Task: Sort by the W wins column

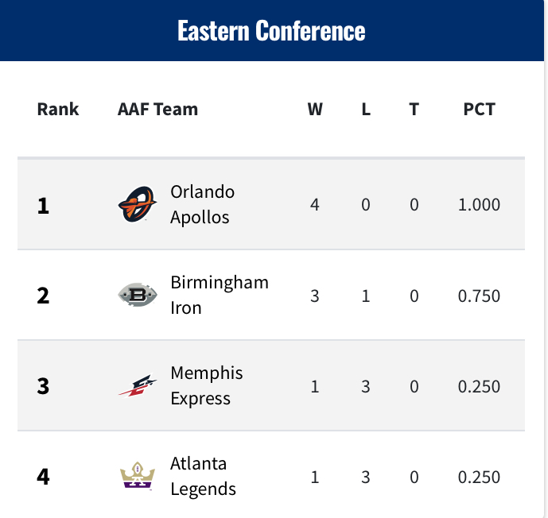Action: coord(315,109)
